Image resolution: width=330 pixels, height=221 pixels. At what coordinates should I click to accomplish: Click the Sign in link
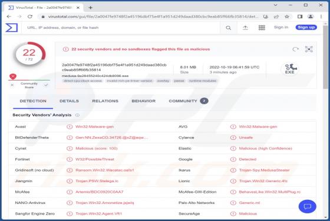point(281,27)
